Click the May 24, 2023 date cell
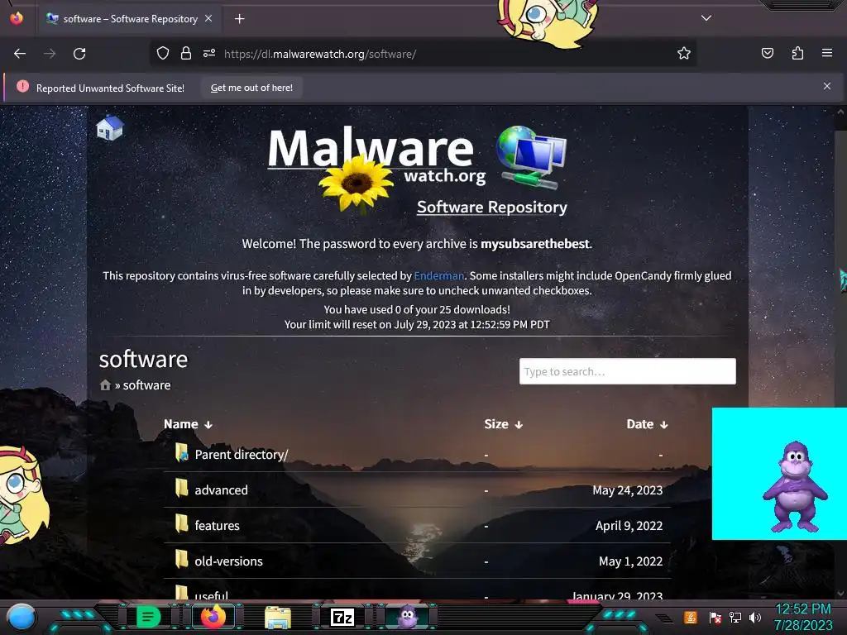Screen dimensions: 847x635 point(627,490)
